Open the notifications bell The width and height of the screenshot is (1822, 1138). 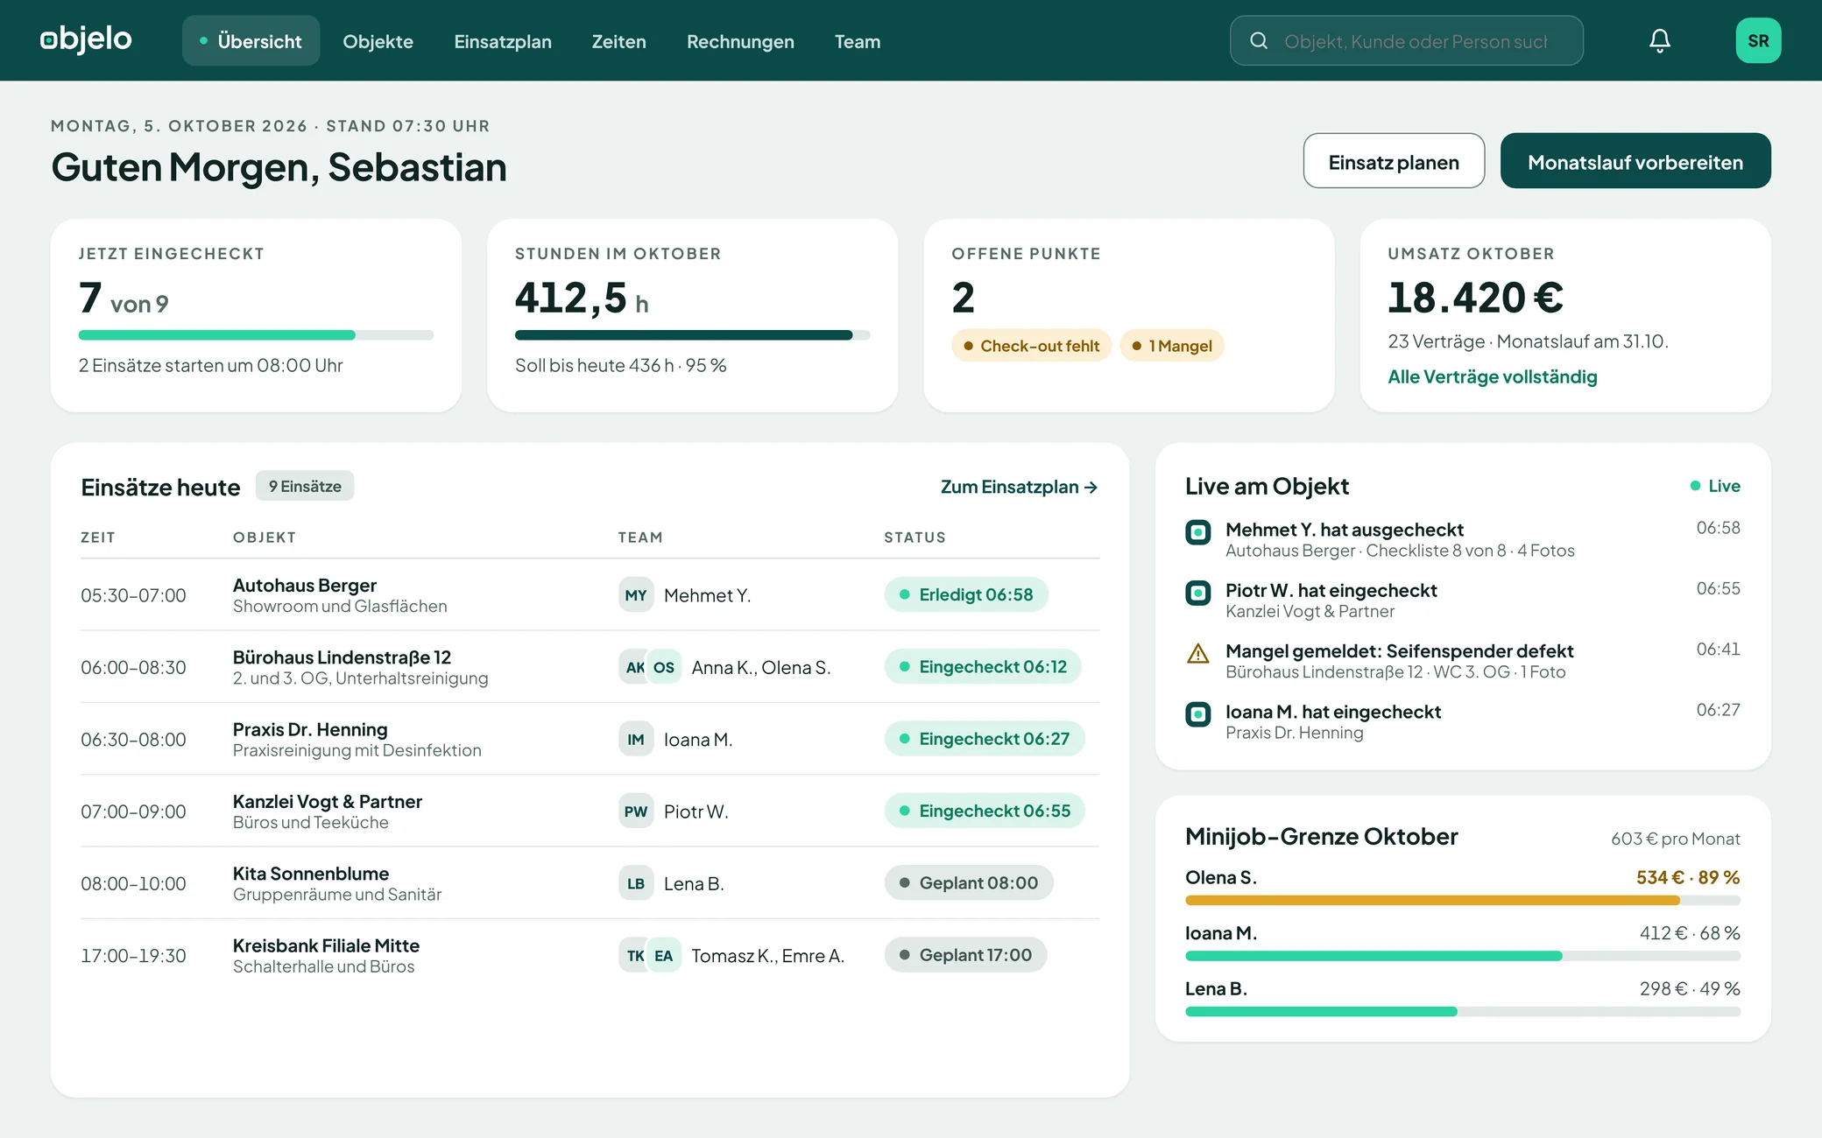1659,41
